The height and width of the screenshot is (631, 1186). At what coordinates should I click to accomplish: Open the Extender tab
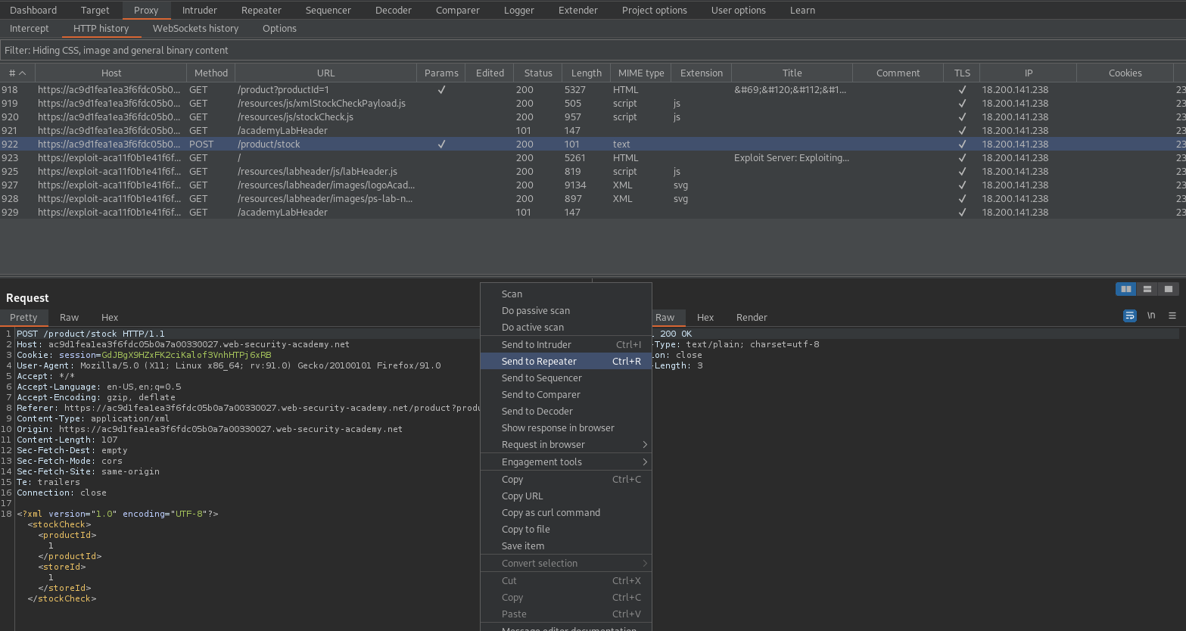[578, 10]
